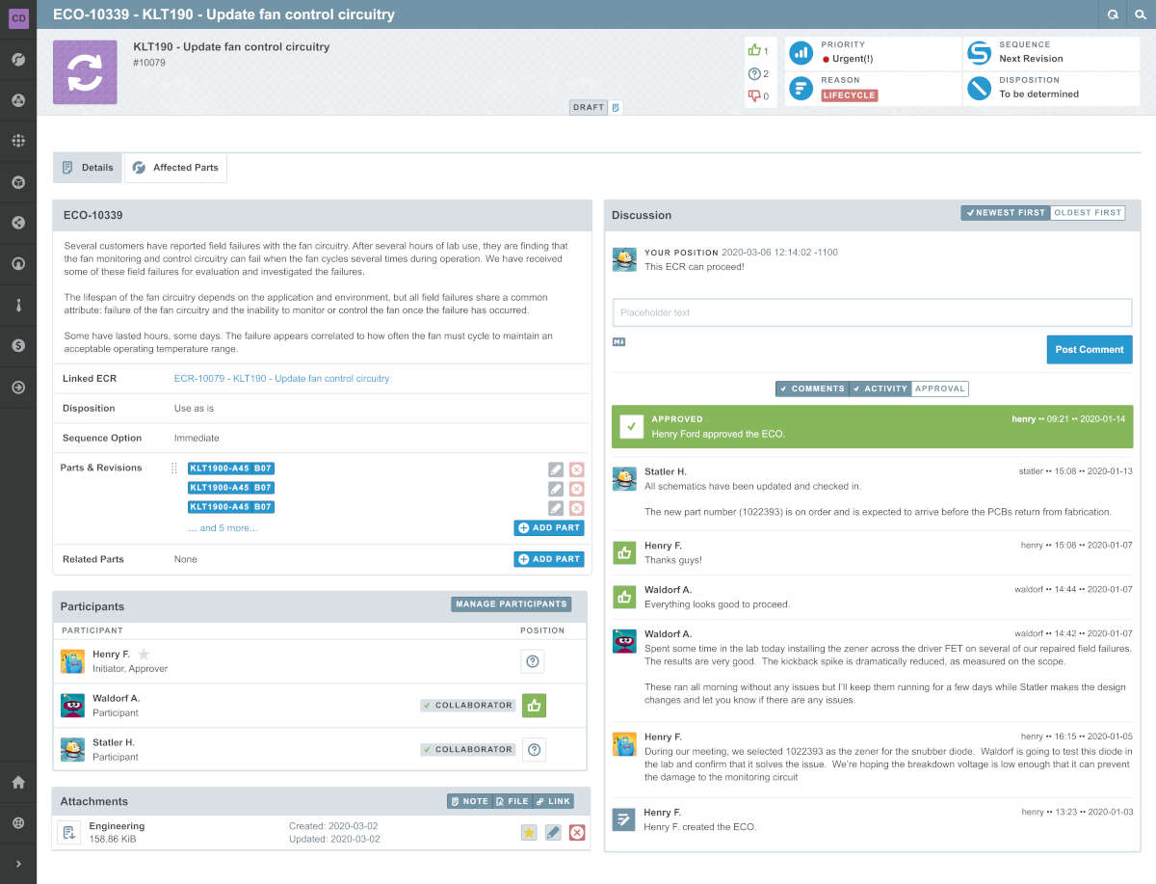Screen dimensions: 1156x884
Task: Open the search icon in the top bar
Action: tap(1140, 14)
